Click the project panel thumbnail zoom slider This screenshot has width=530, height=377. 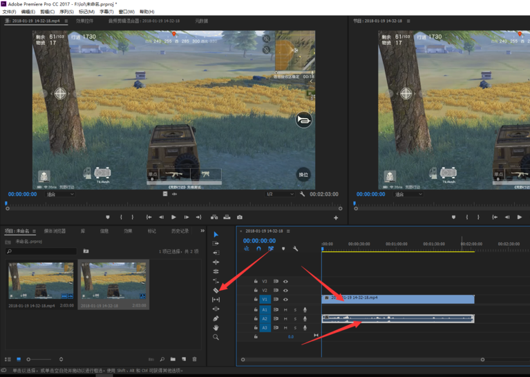point(29,359)
